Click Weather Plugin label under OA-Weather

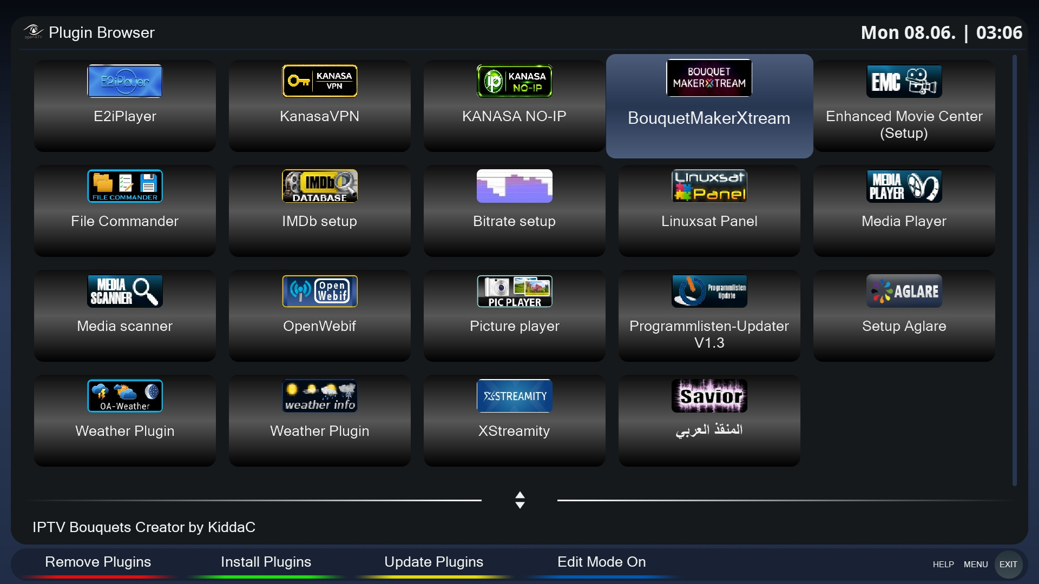pyautogui.click(x=125, y=431)
